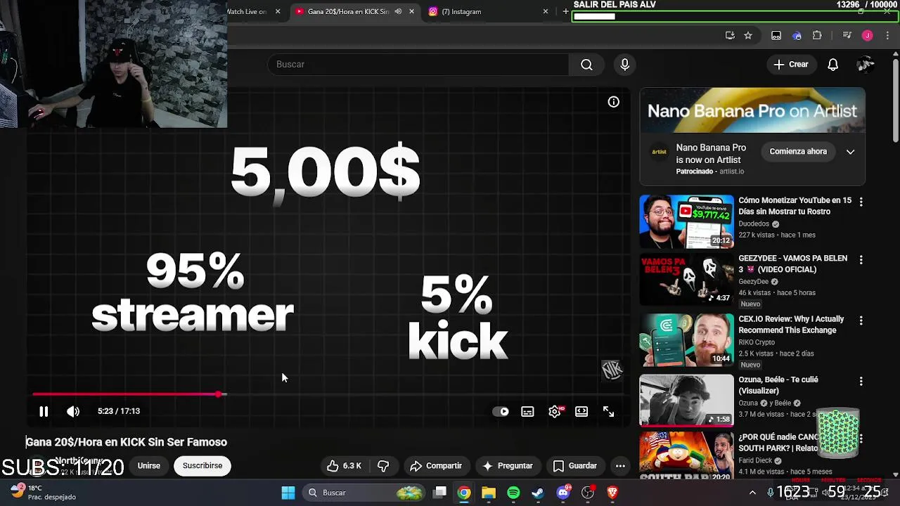Open Task View on taskbar
The width and height of the screenshot is (900, 506).
point(440,493)
